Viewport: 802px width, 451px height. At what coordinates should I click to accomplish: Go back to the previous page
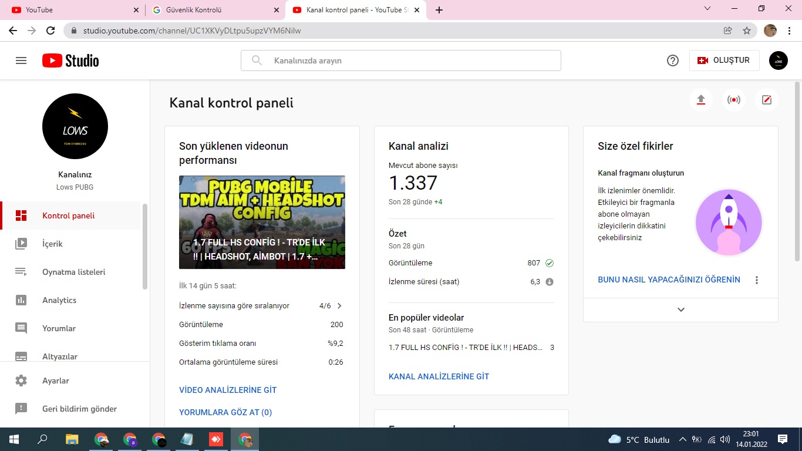coord(13,31)
